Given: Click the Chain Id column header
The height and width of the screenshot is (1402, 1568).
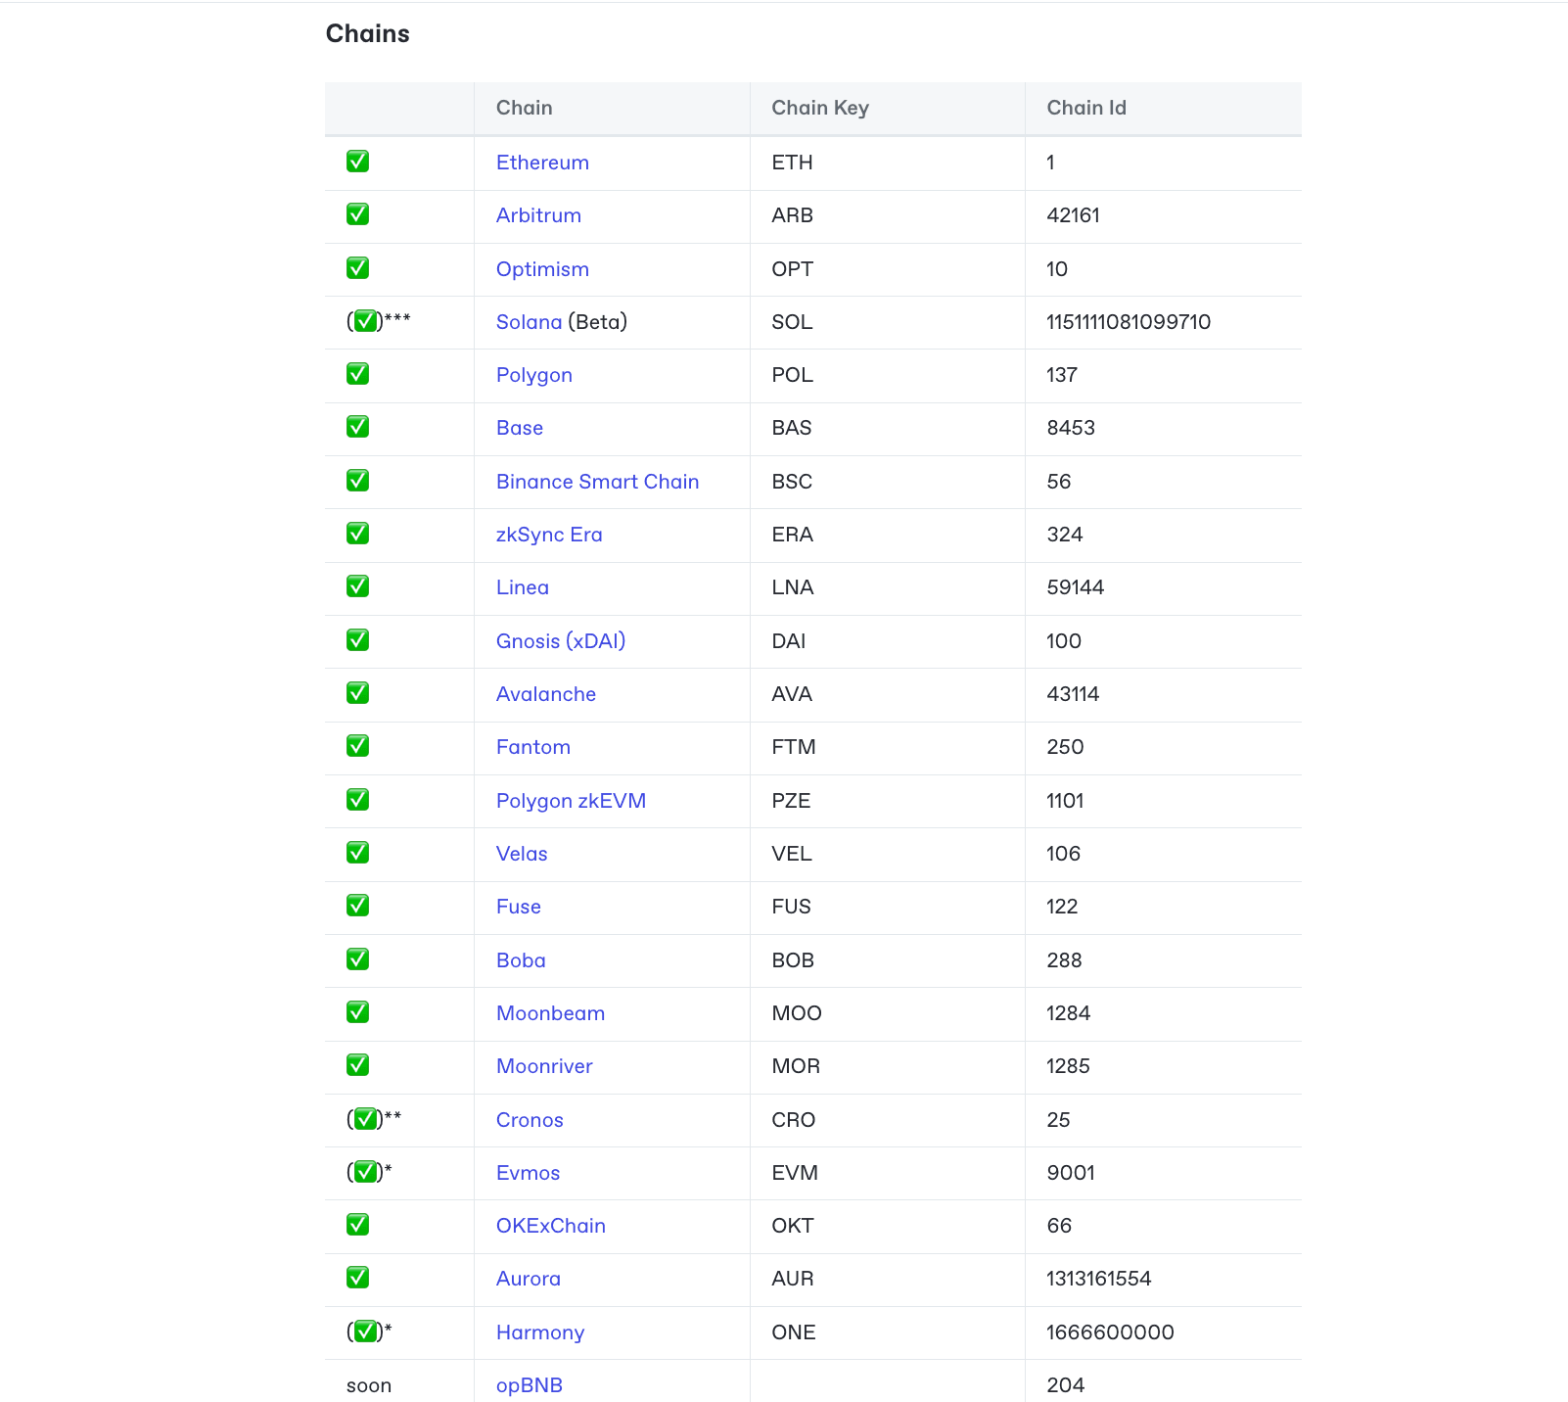Looking at the screenshot, I should (x=1085, y=108).
